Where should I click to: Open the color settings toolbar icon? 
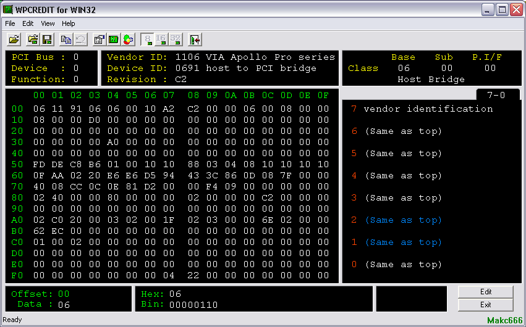click(128, 39)
